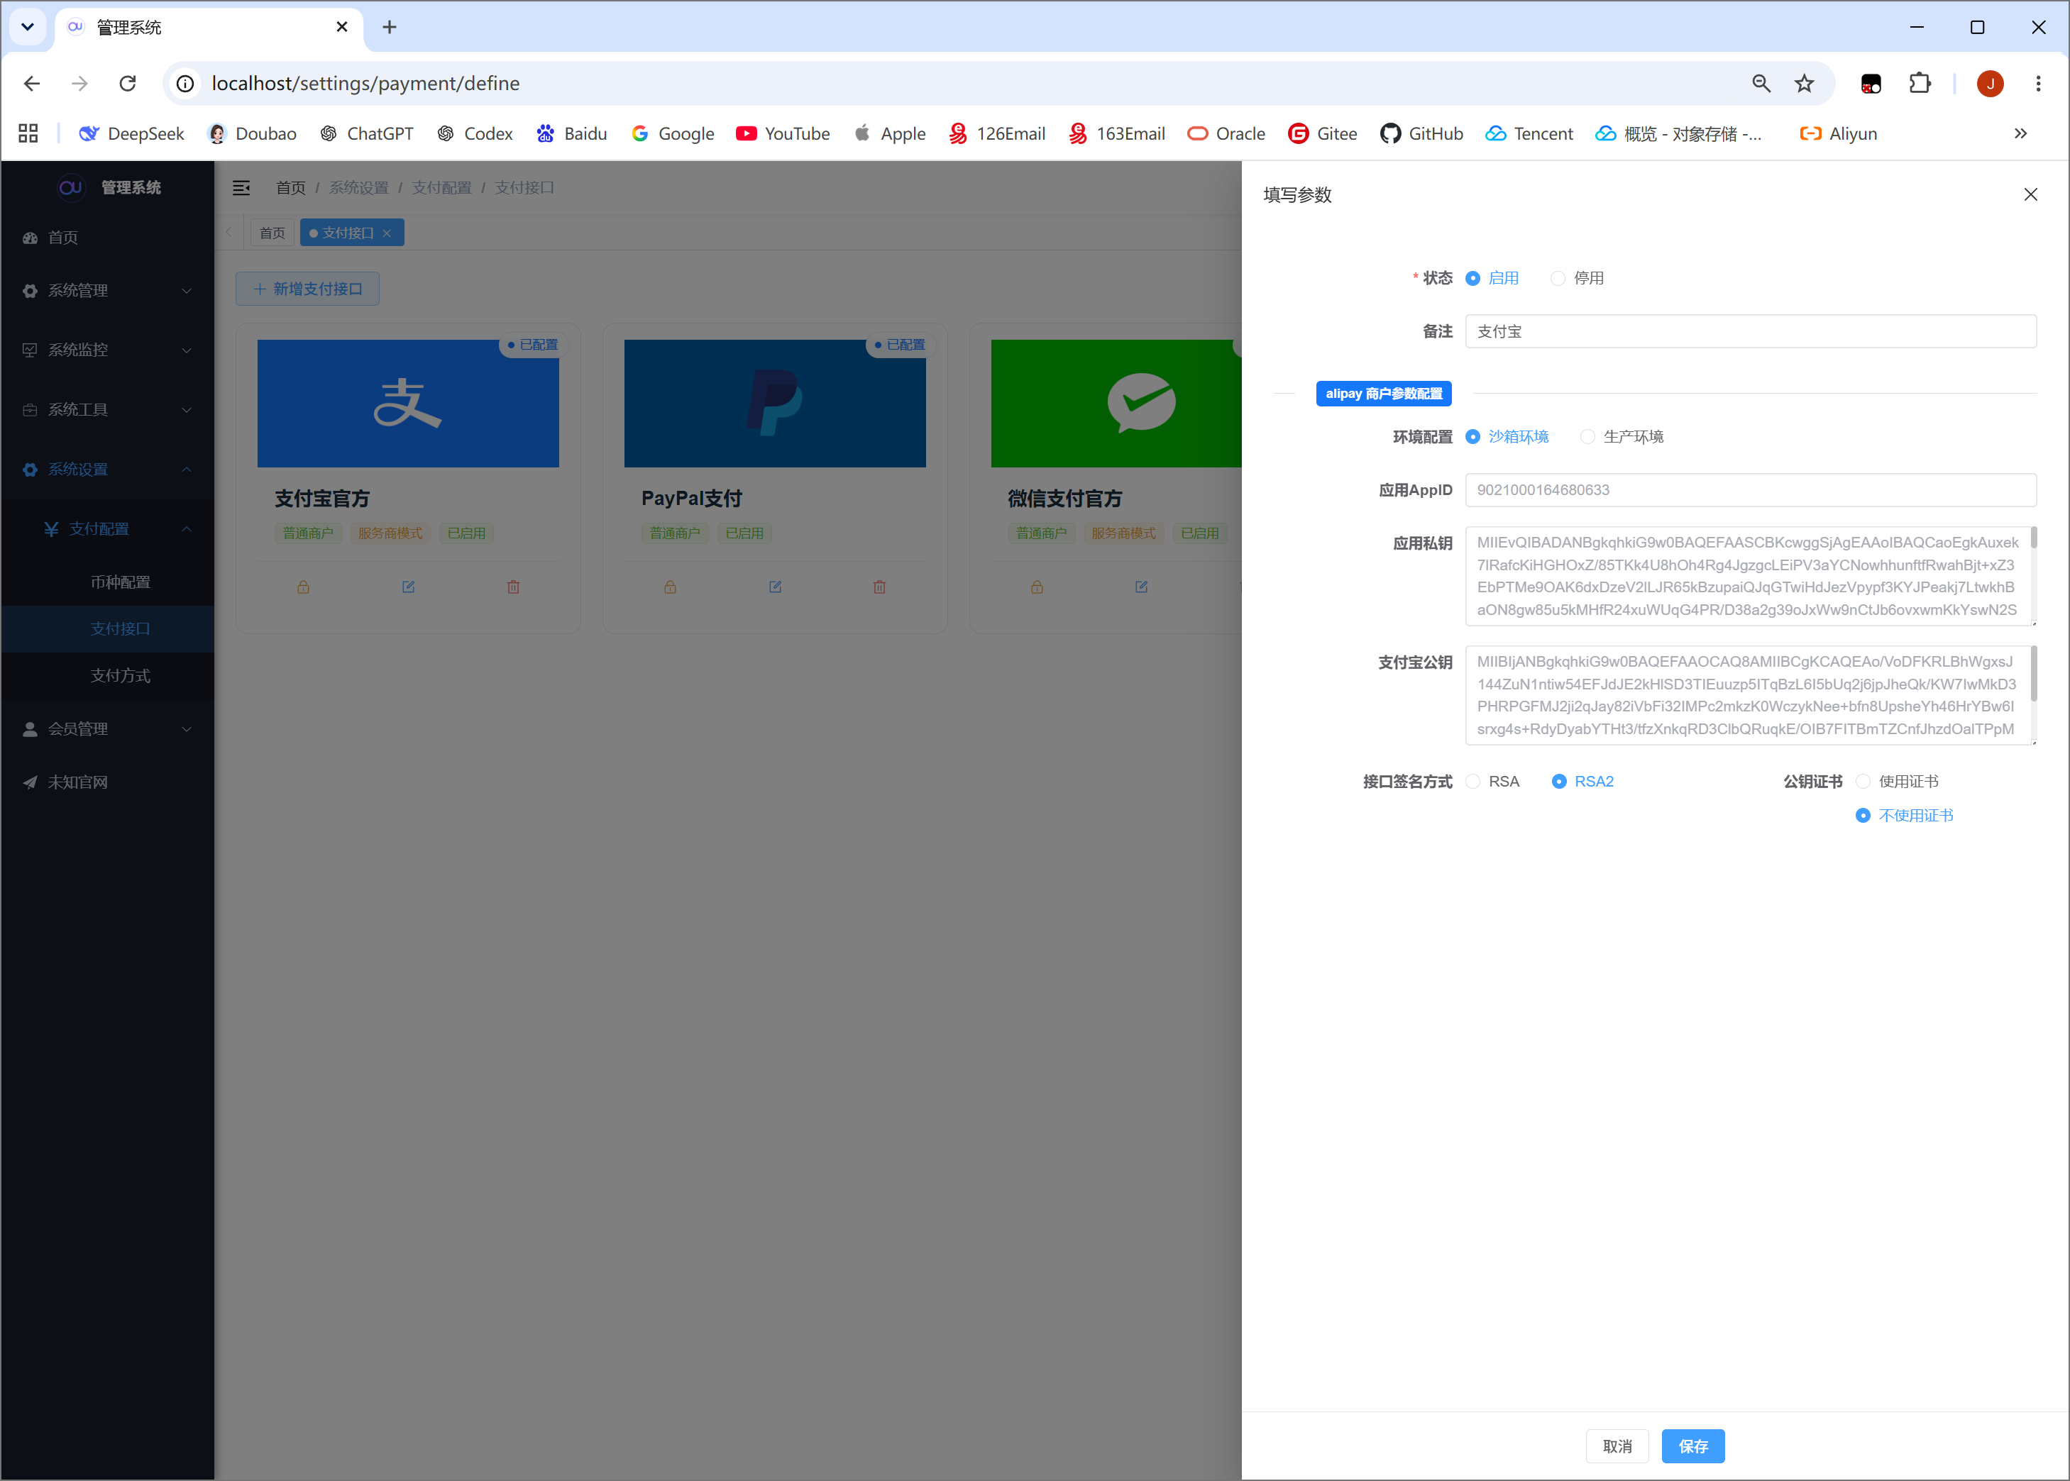Click the browser extensions puzzle icon

1920,83
